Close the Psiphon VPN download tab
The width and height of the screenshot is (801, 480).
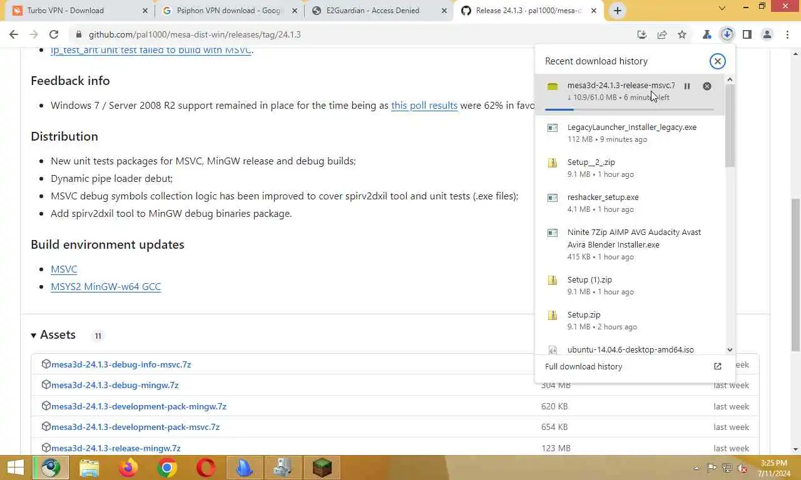294,11
